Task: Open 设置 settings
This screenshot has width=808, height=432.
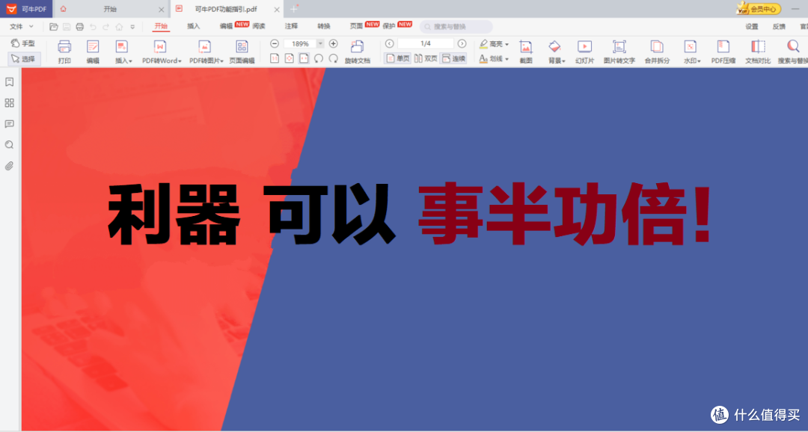Action: [751, 26]
